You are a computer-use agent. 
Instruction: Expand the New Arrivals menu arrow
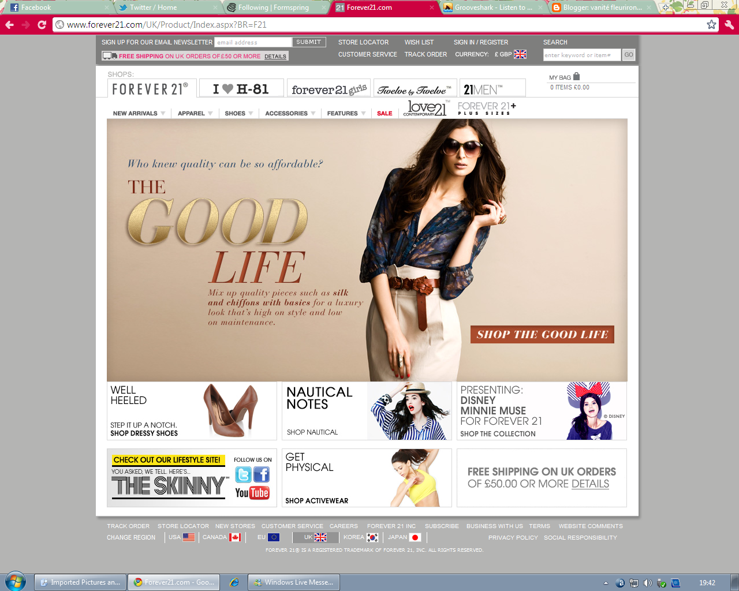tap(163, 113)
